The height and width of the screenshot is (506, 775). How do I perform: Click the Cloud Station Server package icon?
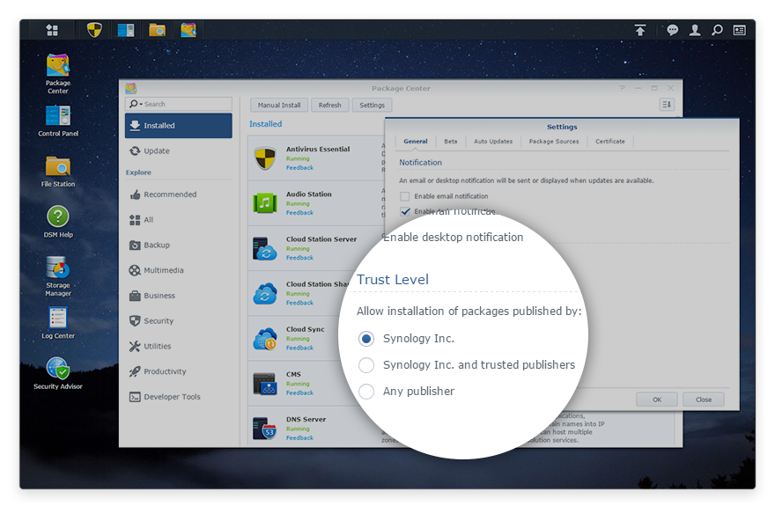[265, 248]
